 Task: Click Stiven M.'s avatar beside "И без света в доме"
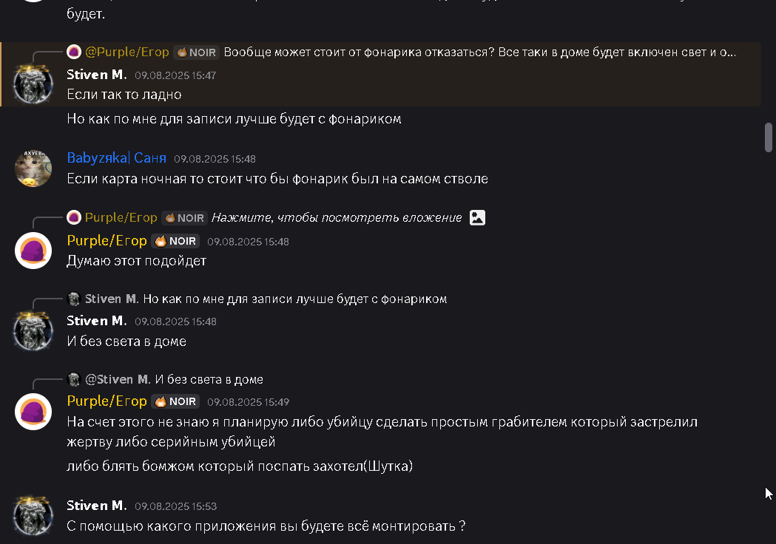[33, 330]
